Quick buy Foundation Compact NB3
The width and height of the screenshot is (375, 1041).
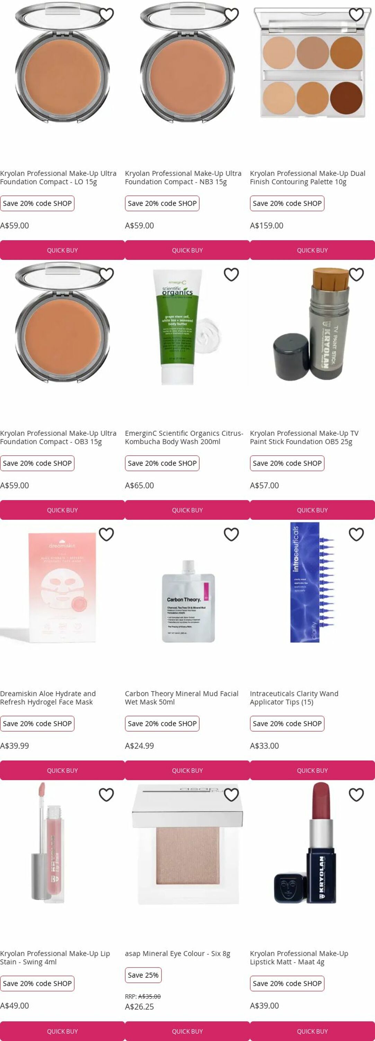(x=188, y=250)
